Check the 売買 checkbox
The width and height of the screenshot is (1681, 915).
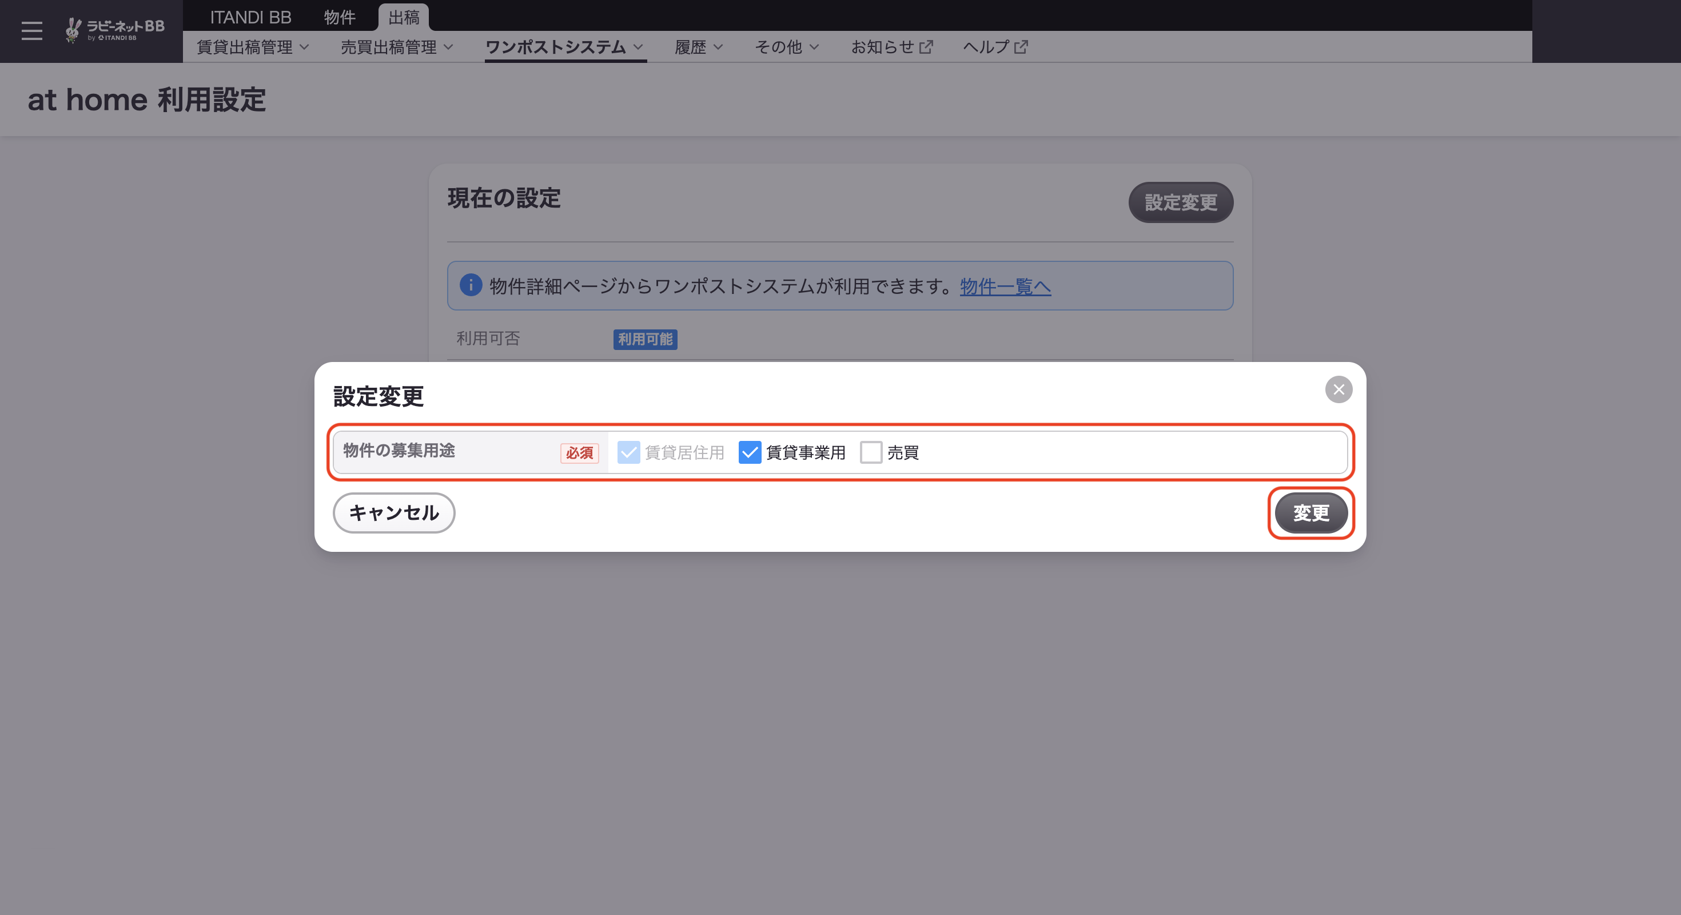click(x=870, y=452)
